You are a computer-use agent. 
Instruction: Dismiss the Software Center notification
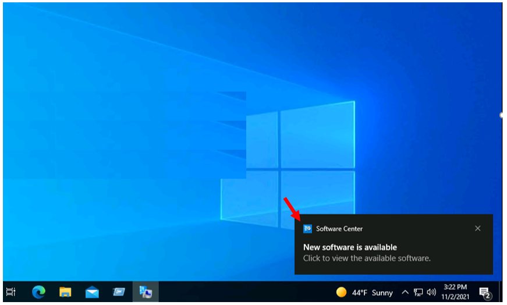click(x=478, y=229)
